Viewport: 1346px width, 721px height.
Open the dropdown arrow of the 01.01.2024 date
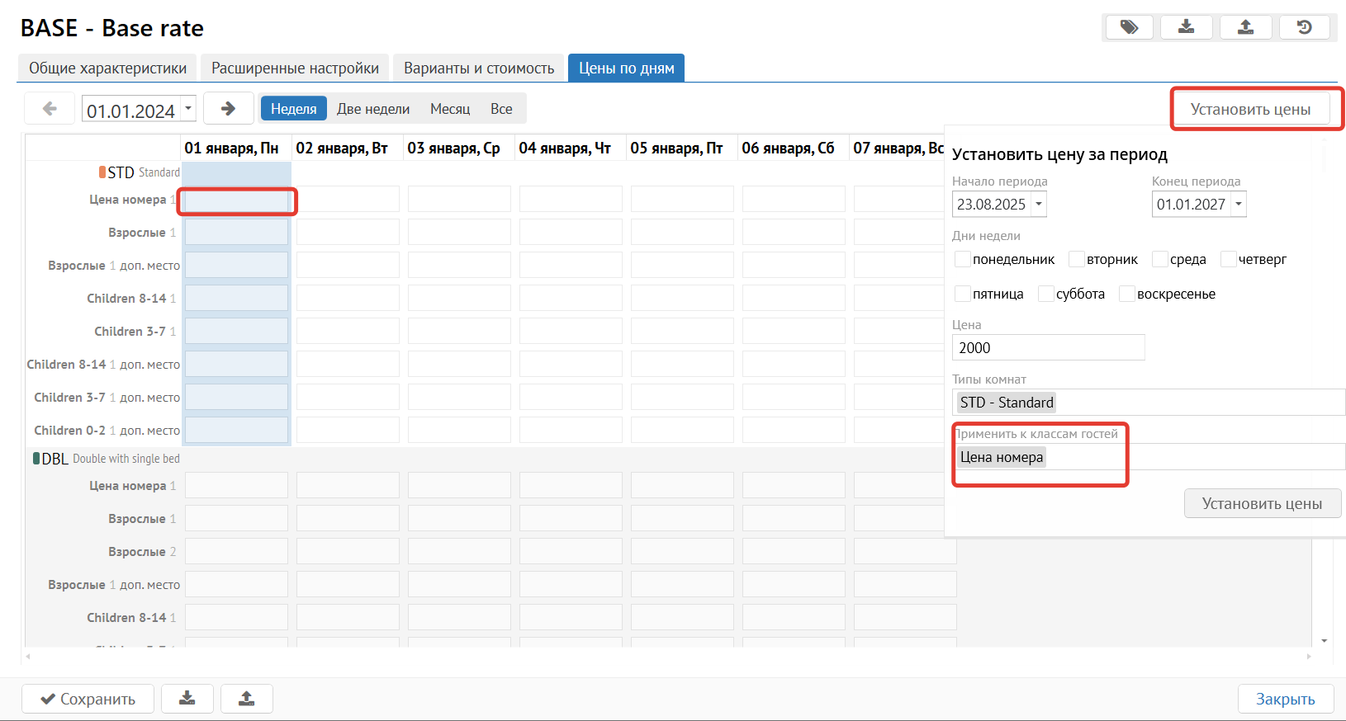point(188,108)
